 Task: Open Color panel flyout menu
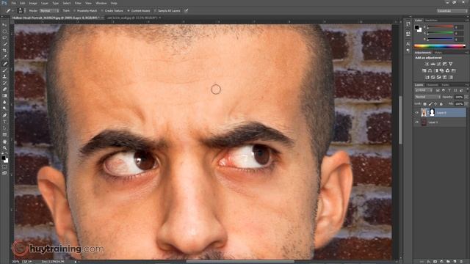pyautogui.click(x=467, y=21)
